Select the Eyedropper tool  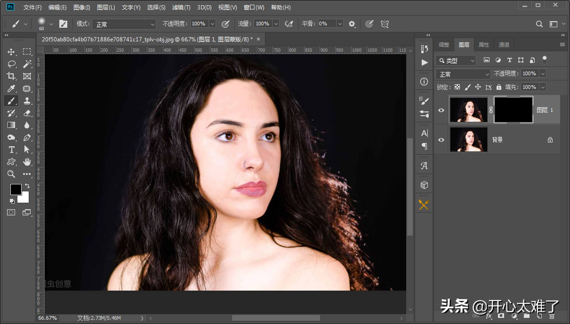click(11, 88)
